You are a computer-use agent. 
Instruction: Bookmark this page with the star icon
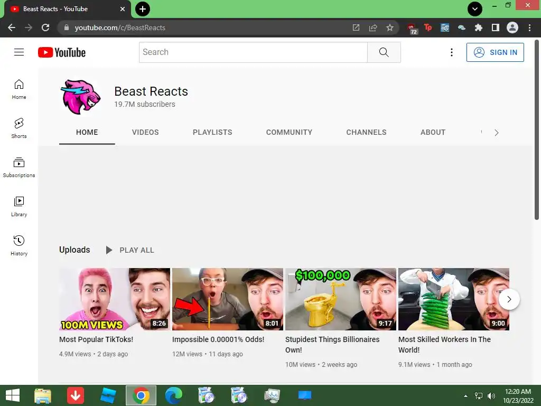[390, 27]
